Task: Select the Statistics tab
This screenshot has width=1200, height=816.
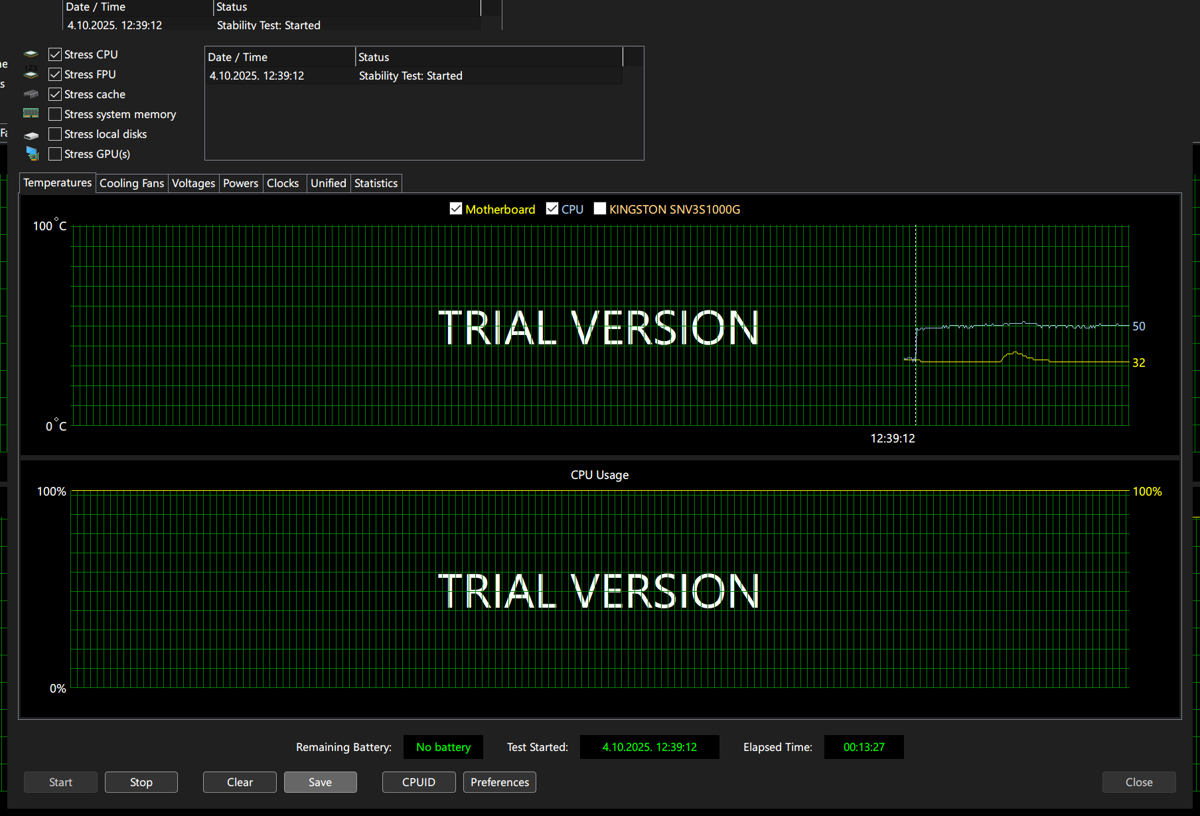Action: (376, 183)
